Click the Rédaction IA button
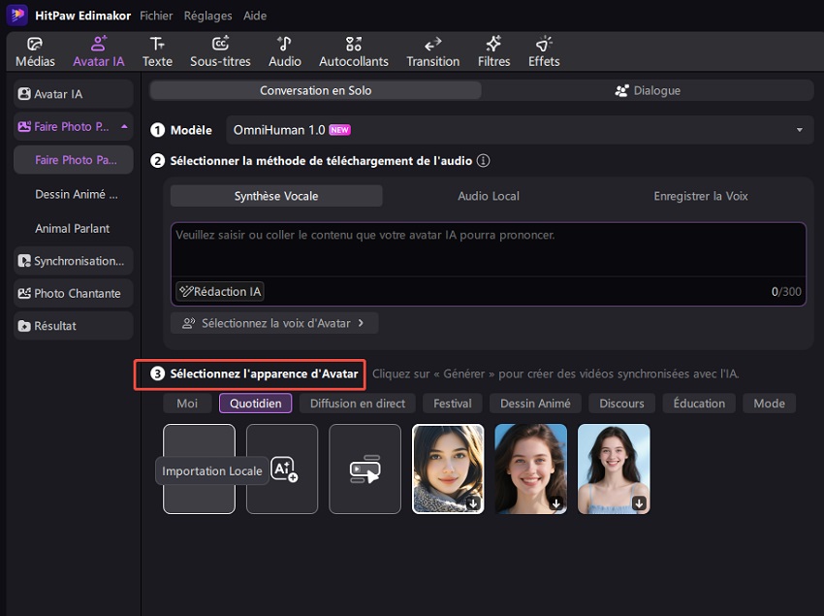This screenshot has height=616, width=824. (219, 291)
